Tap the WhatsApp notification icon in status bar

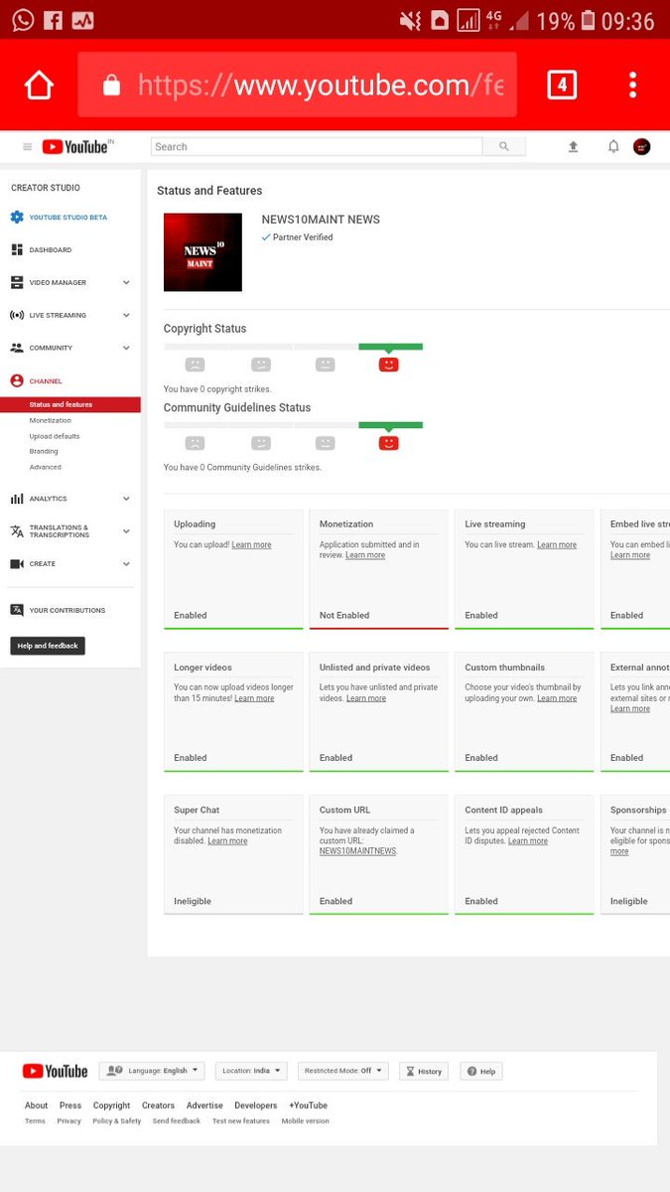tap(22, 19)
